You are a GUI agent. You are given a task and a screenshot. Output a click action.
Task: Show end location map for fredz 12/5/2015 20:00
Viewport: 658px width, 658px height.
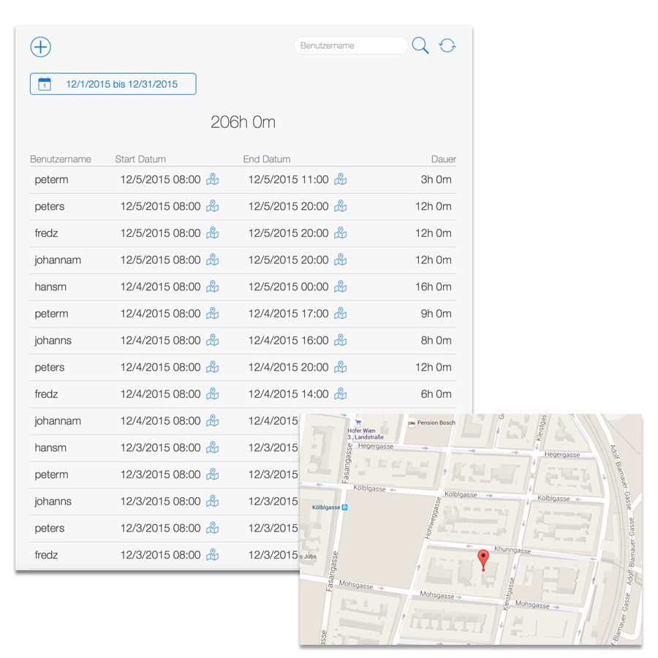tap(340, 233)
